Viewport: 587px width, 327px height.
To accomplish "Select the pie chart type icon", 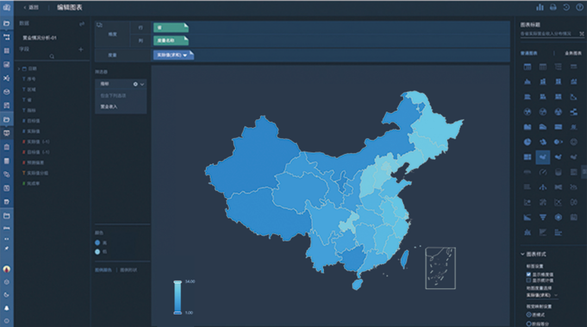I will pos(527,142).
